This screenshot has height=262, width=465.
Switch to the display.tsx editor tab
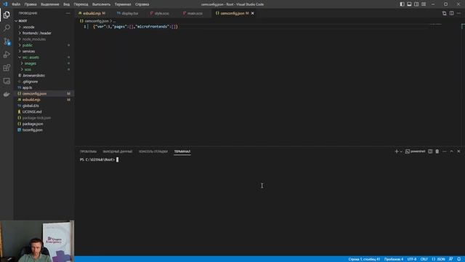click(129, 13)
